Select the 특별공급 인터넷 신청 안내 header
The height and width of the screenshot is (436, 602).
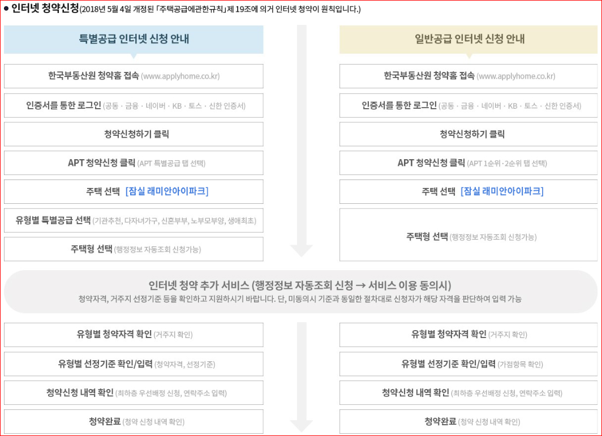[x=134, y=40]
